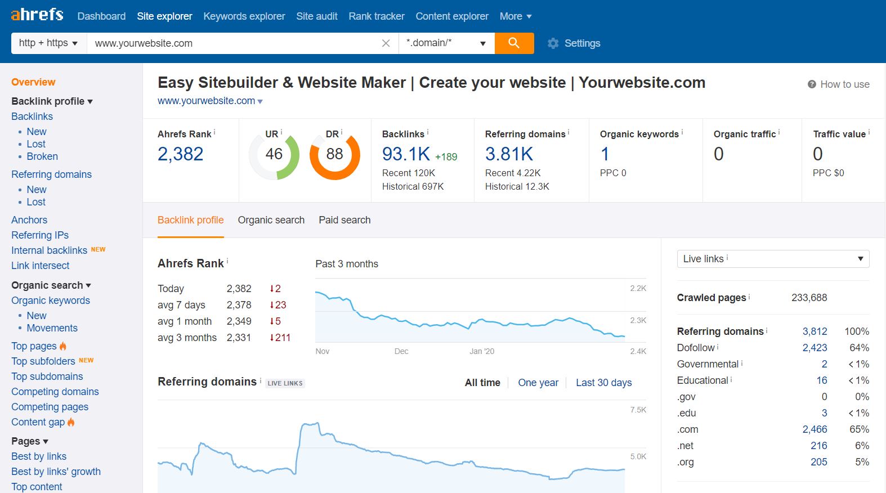Open the Live links dropdown
This screenshot has height=493, width=886.
[x=773, y=259]
